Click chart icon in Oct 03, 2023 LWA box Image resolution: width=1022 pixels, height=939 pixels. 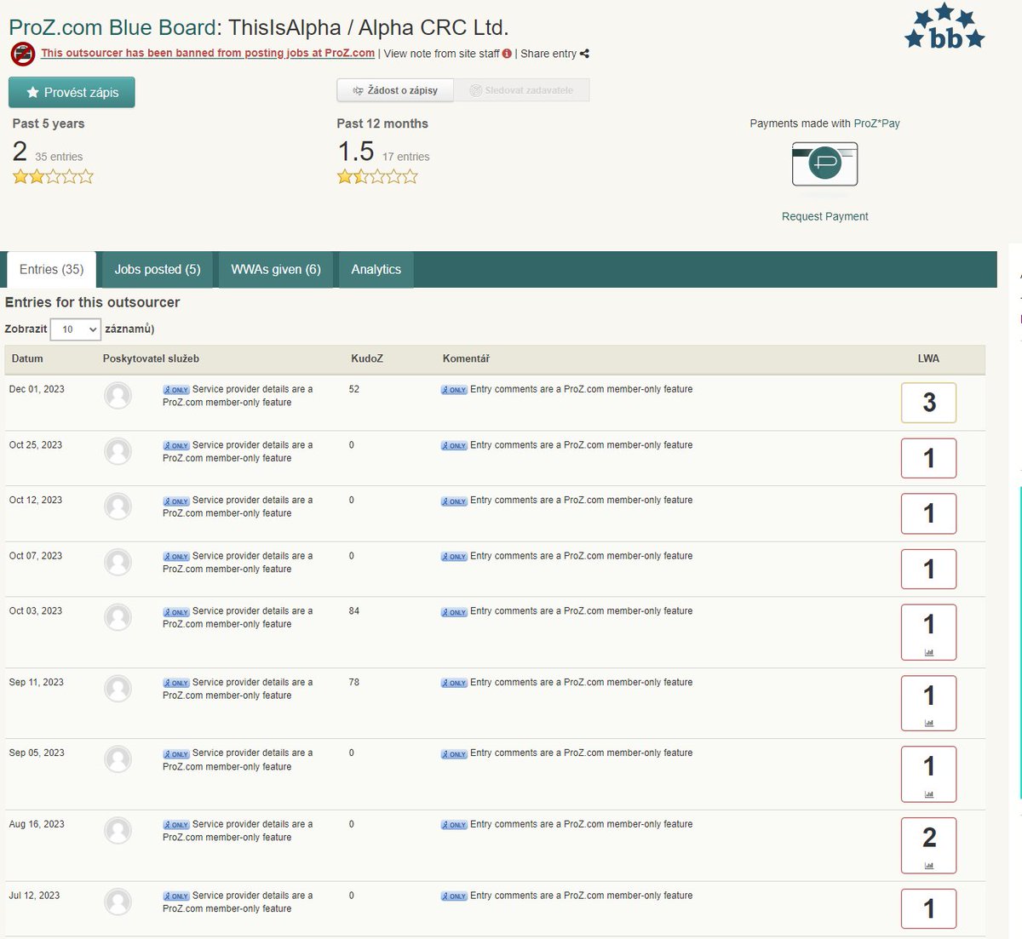pyautogui.click(x=929, y=652)
